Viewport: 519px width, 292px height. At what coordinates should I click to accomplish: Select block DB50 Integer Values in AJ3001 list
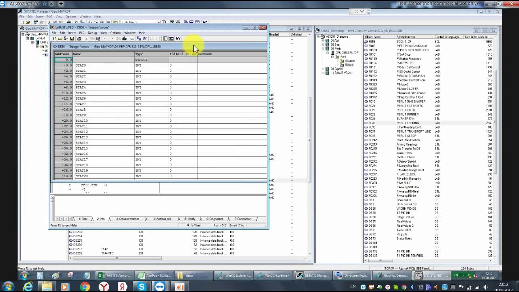coord(429,217)
